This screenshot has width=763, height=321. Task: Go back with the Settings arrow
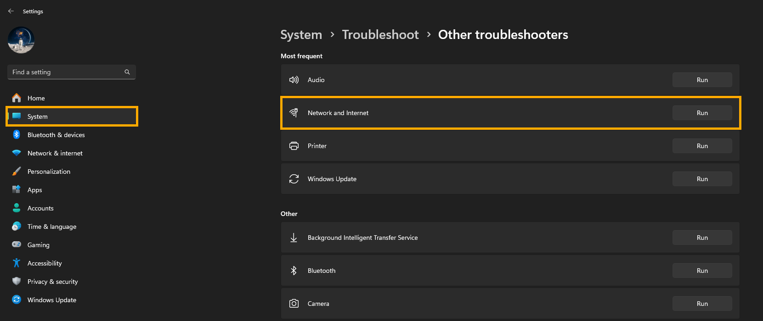[x=11, y=11]
